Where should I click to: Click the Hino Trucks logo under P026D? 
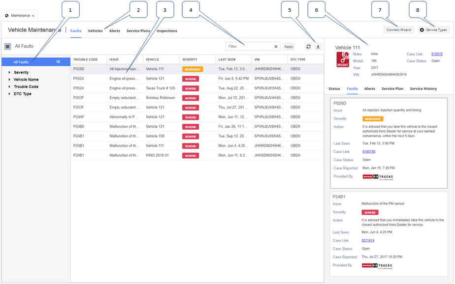coord(378,177)
